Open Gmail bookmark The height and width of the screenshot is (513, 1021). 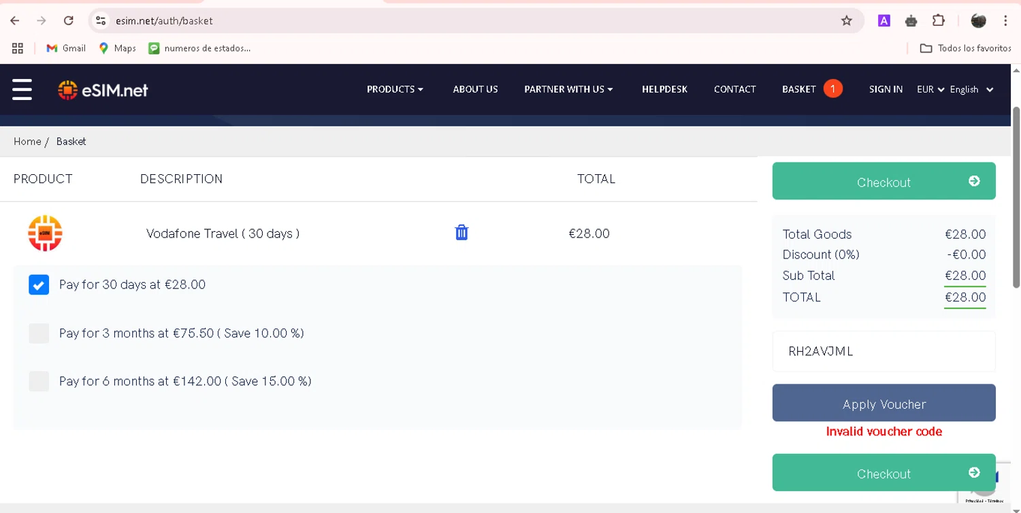(65, 48)
